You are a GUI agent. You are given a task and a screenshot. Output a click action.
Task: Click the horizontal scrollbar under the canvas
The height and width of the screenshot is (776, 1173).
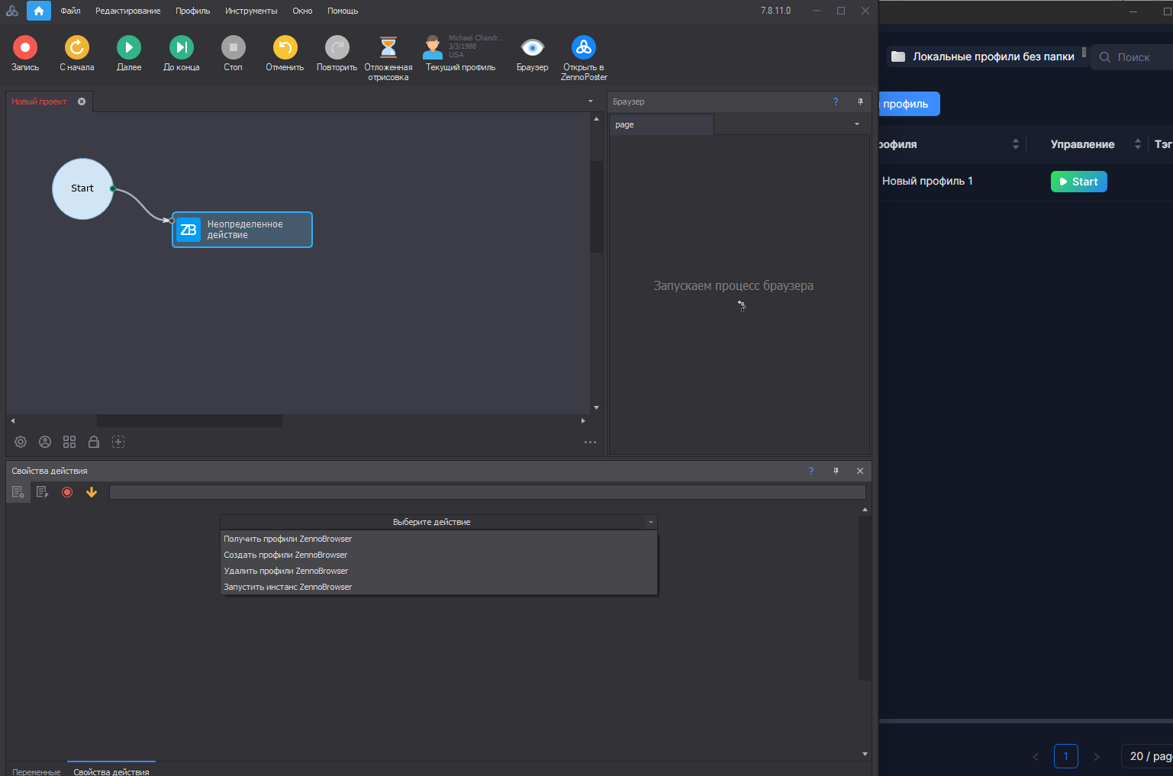click(189, 420)
